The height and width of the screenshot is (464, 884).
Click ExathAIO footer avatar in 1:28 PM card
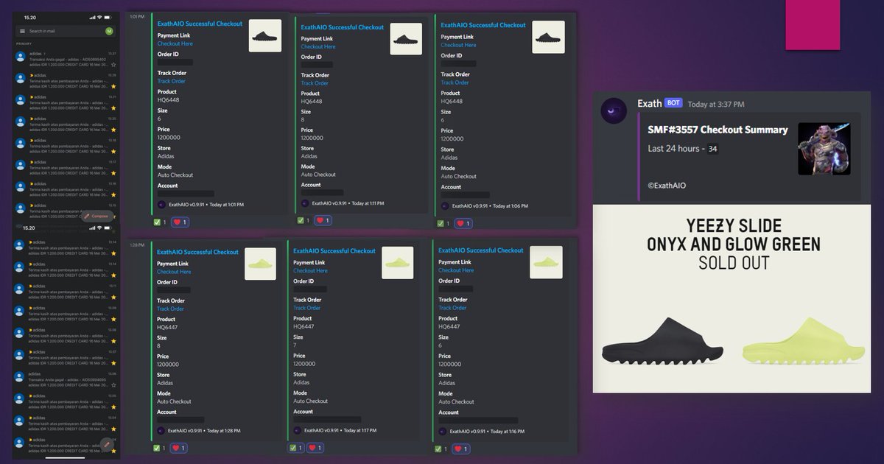(161, 430)
